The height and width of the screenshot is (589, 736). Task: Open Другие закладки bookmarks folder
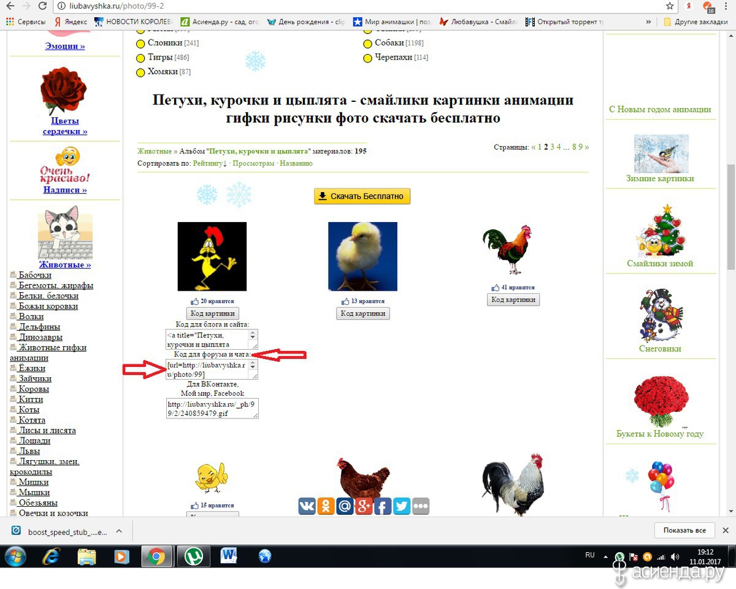tap(695, 21)
